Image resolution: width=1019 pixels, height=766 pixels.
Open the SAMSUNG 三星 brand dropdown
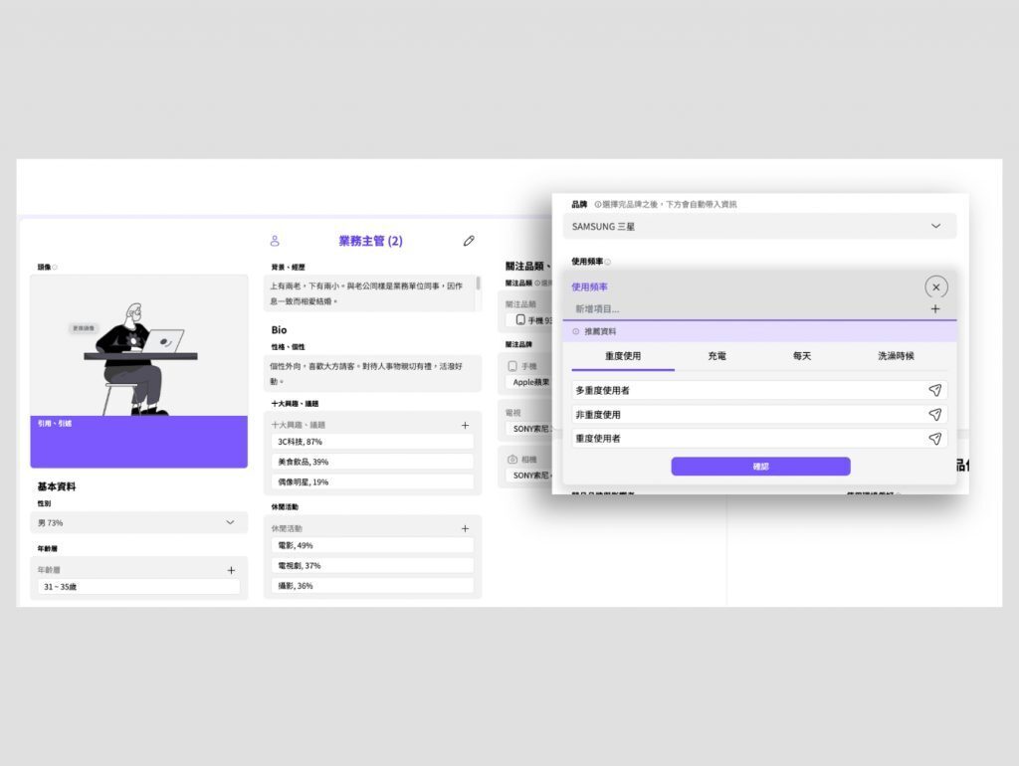(x=759, y=226)
